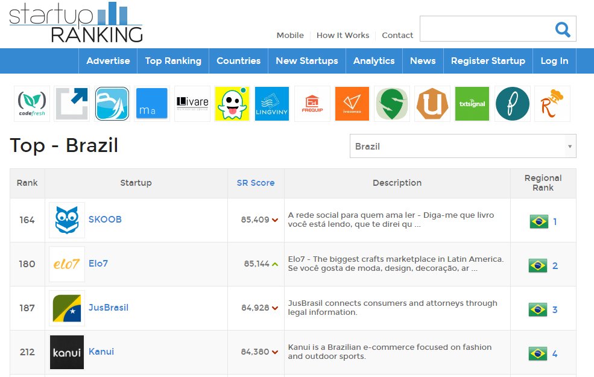Click inside the search input field

point(487,29)
